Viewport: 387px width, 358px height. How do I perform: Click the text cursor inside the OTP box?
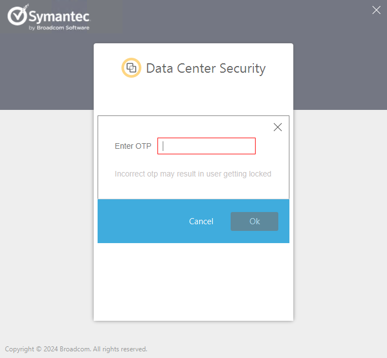pos(163,146)
